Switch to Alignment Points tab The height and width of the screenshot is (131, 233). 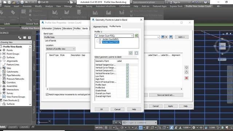pos(100,27)
